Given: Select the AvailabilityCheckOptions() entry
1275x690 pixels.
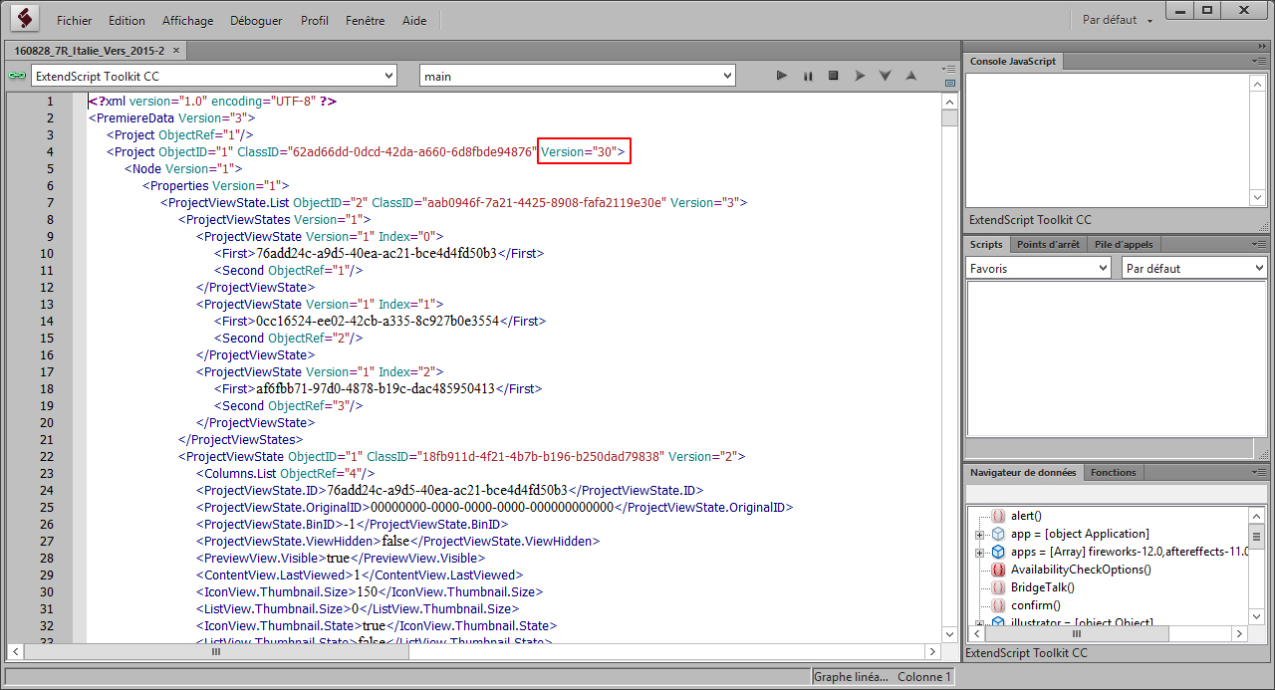Looking at the screenshot, I should tap(1081, 570).
